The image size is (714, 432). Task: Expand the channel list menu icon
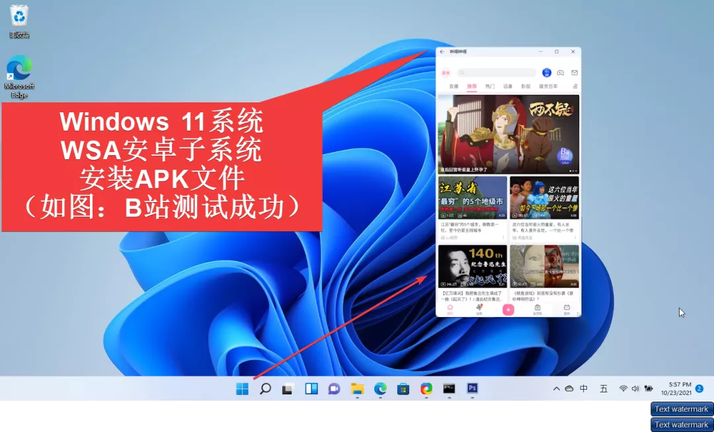click(575, 87)
